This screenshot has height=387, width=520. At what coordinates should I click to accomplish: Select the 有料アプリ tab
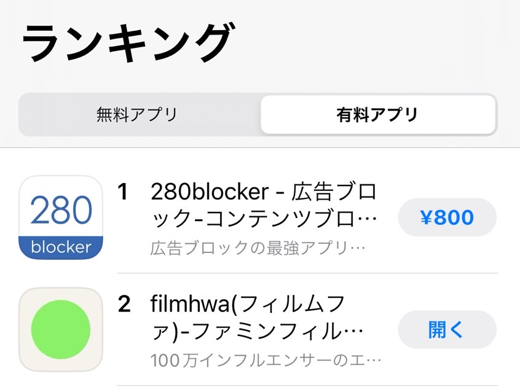[x=377, y=114]
